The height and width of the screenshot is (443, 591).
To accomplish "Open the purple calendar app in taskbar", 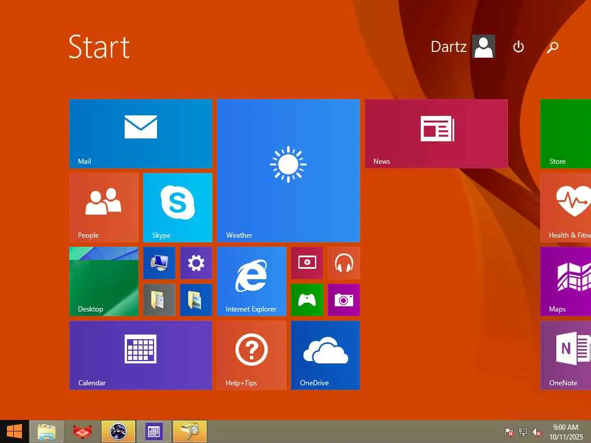I will click(x=154, y=431).
